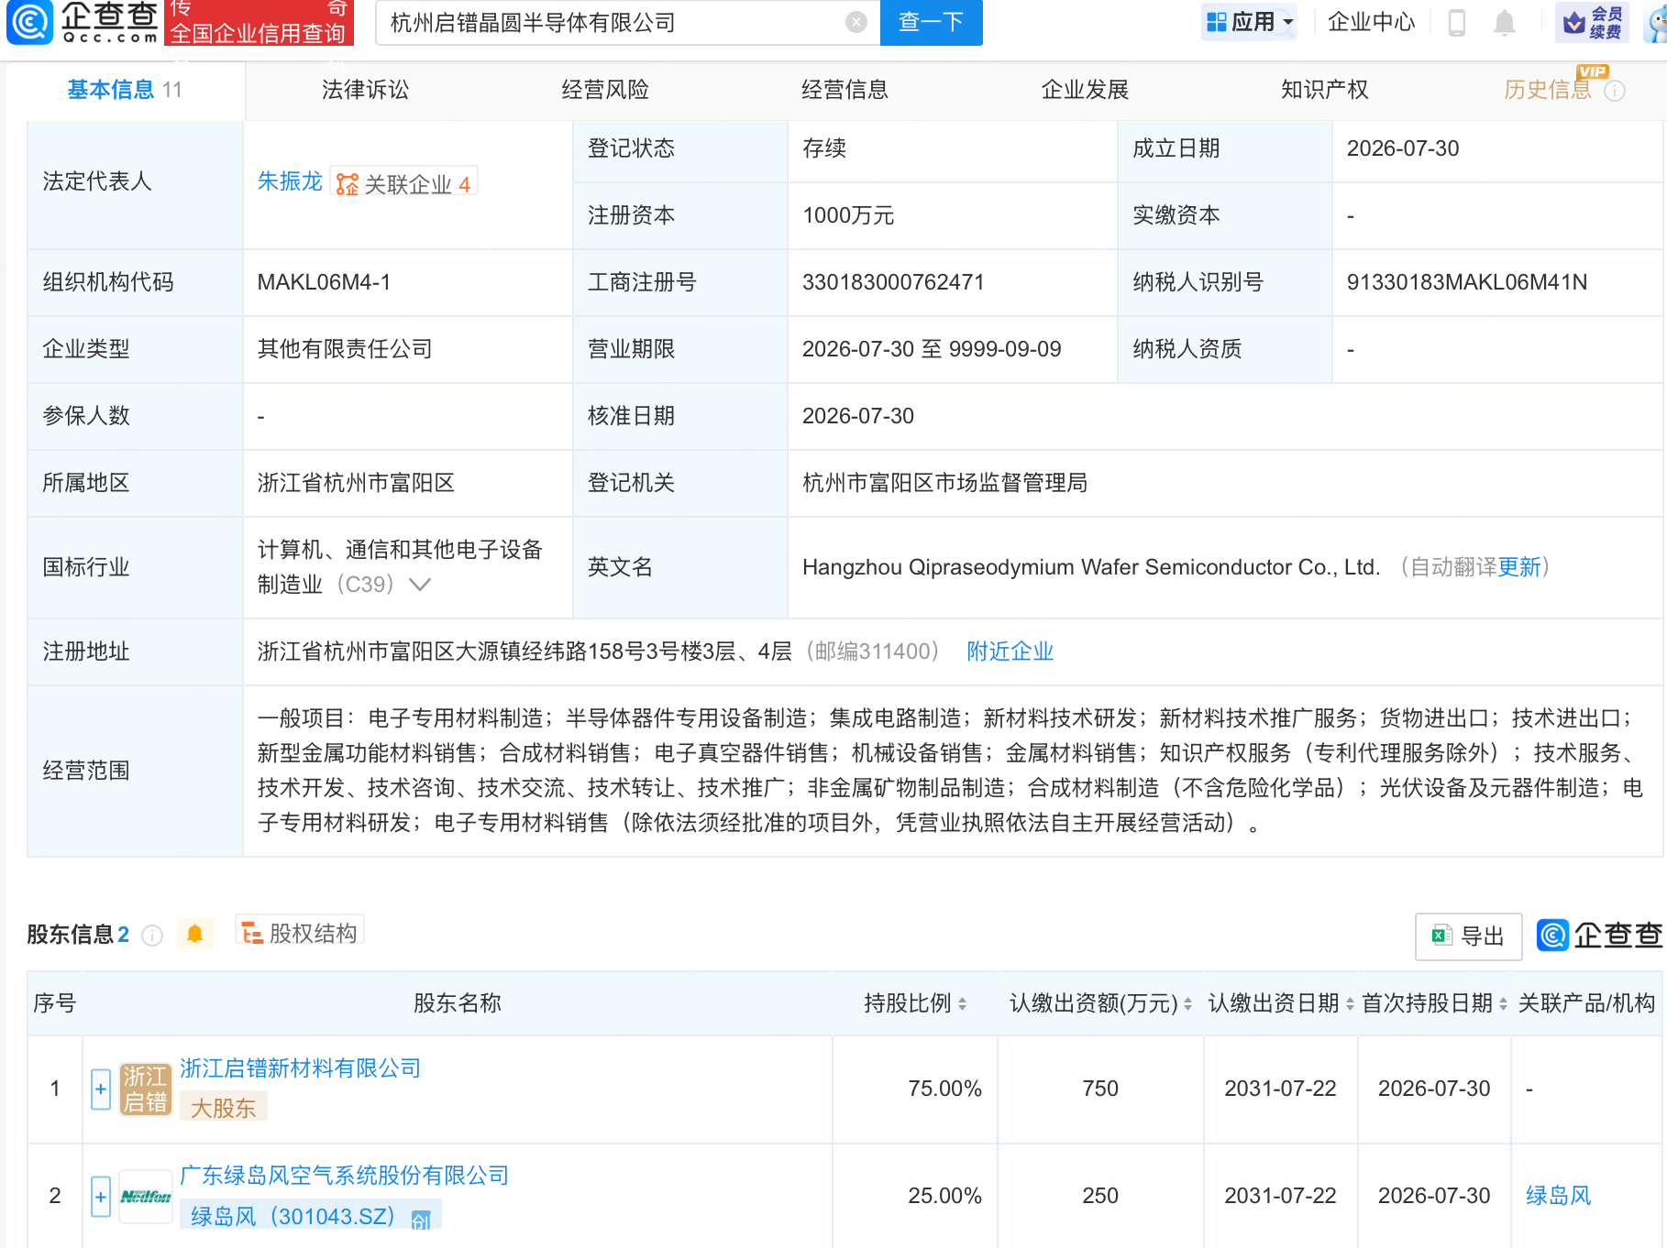Click the orange bell alert for shareholder info
The width and height of the screenshot is (1667, 1248).
click(x=194, y=934)
